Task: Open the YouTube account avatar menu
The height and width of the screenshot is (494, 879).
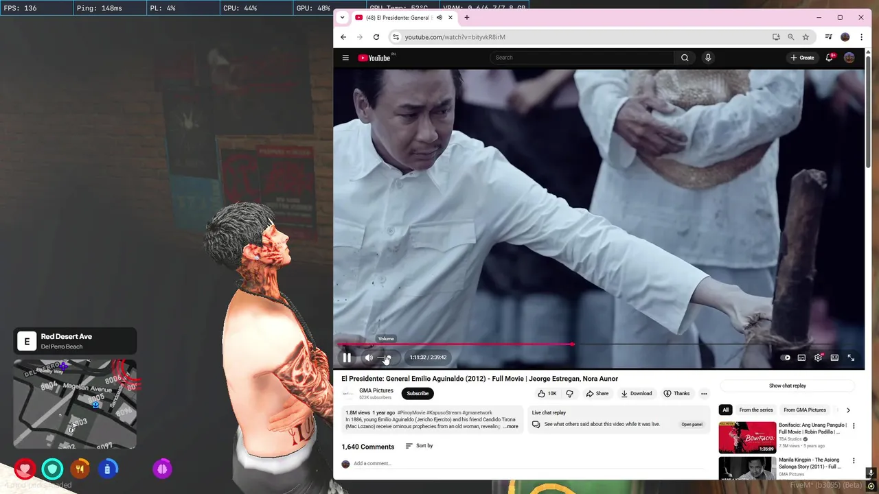Action: [x=849, y=58]
